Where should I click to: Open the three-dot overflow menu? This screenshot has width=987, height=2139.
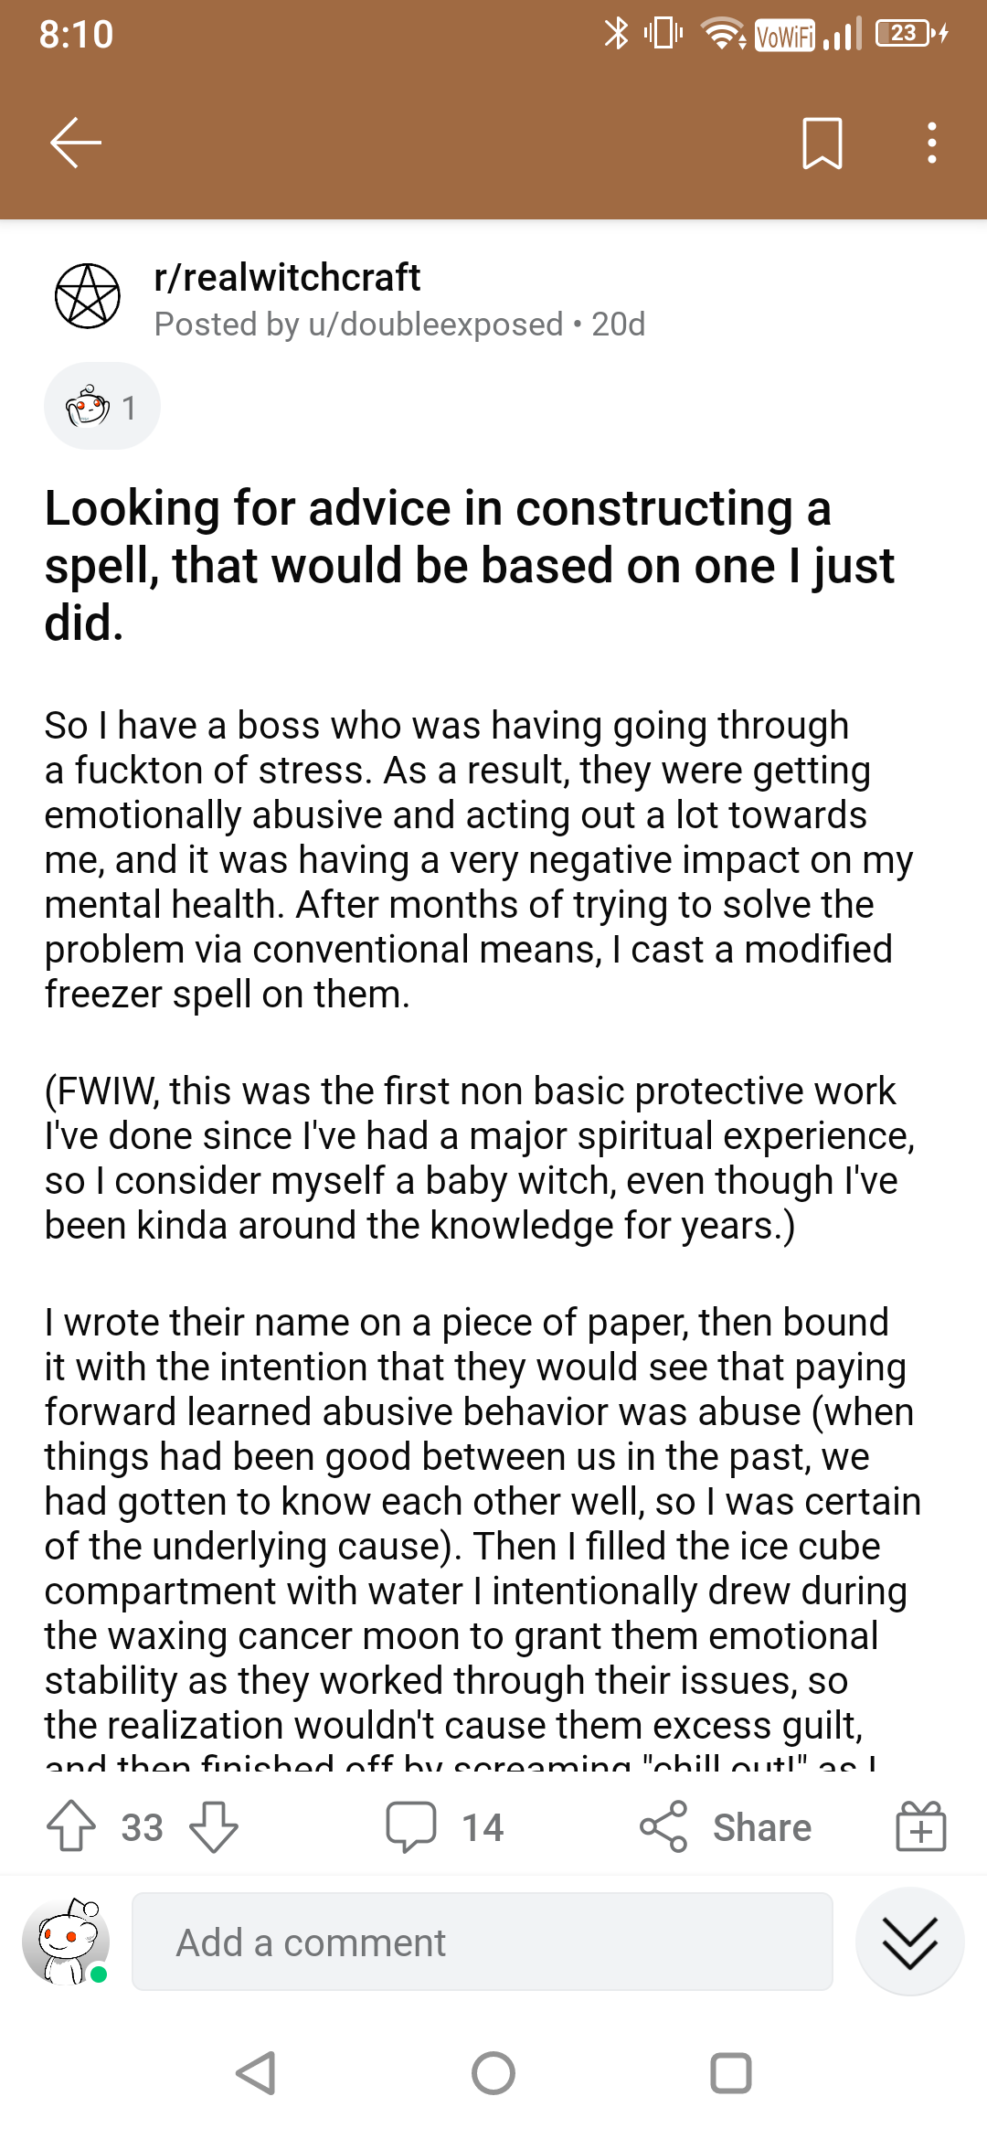pyautogui.click(x=931, y=143)
